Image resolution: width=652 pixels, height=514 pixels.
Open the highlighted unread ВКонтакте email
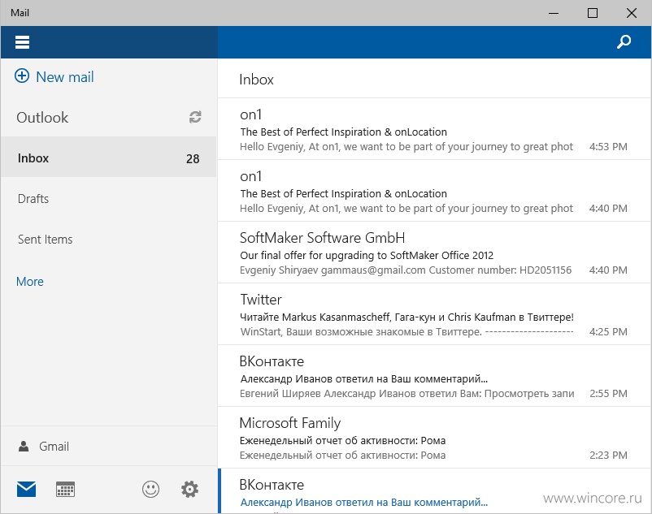click(434, 491)
